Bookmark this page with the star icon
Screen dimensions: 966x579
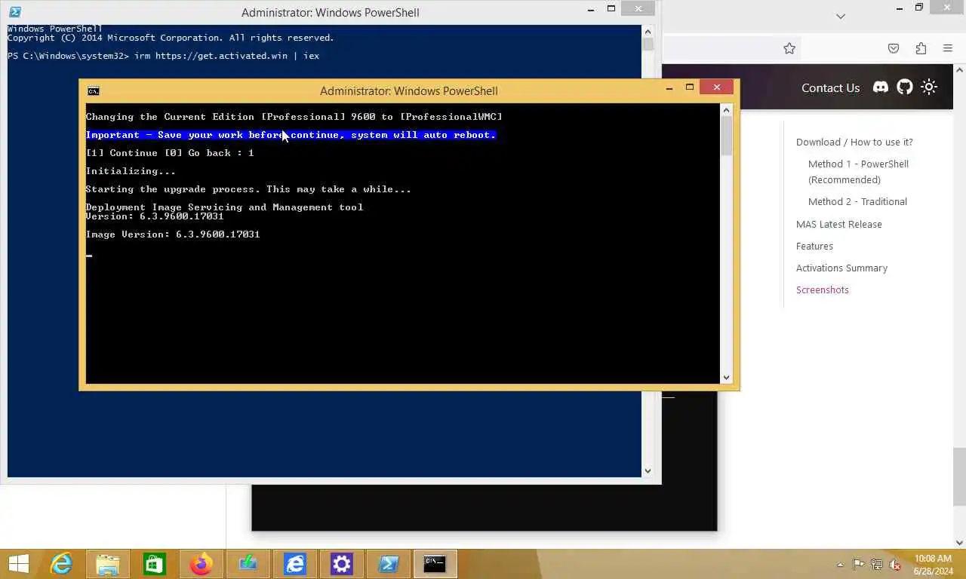789,48
